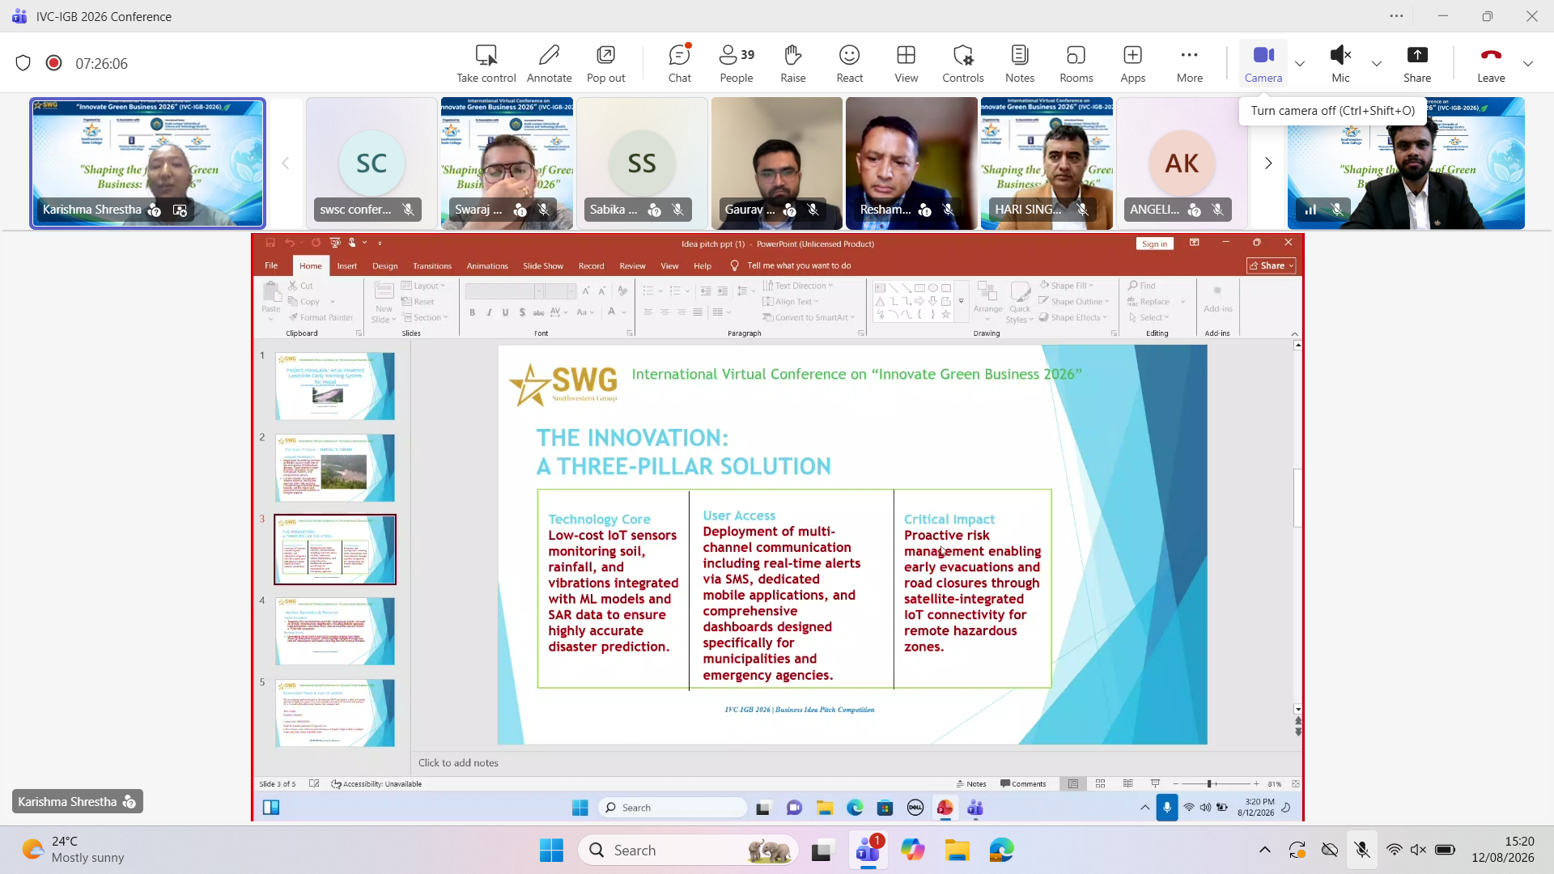Switch to Slide Sorter view

pyautogui.click(x=1100, y=783)
